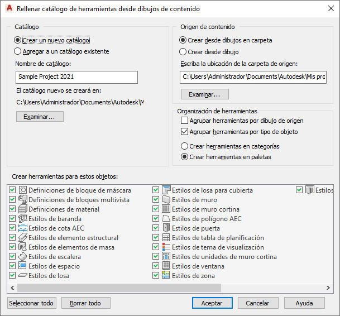Viewport: 340px width, 316px height.
Task: Click the right arrow of horizontal scrollbar
Action: coord(328,288)
